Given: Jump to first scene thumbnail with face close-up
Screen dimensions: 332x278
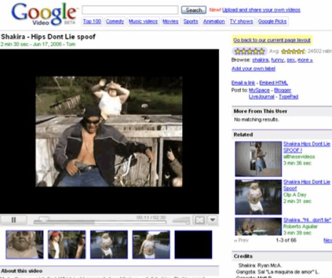Looking at the screenshot, I should [x=25, y=244].
